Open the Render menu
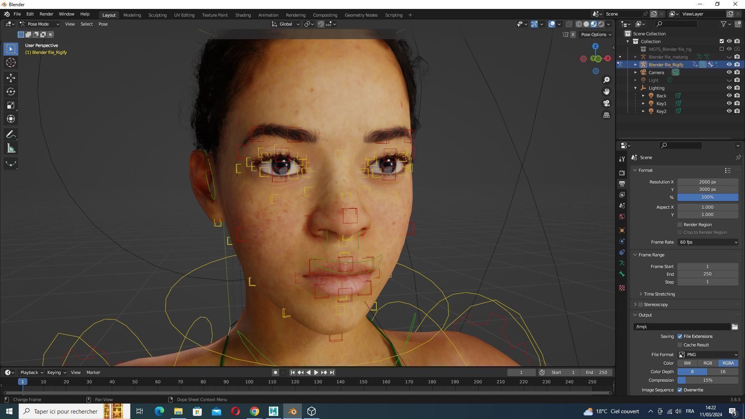The height and width of the screenshot is (419, 745). (x=46, y=14)
